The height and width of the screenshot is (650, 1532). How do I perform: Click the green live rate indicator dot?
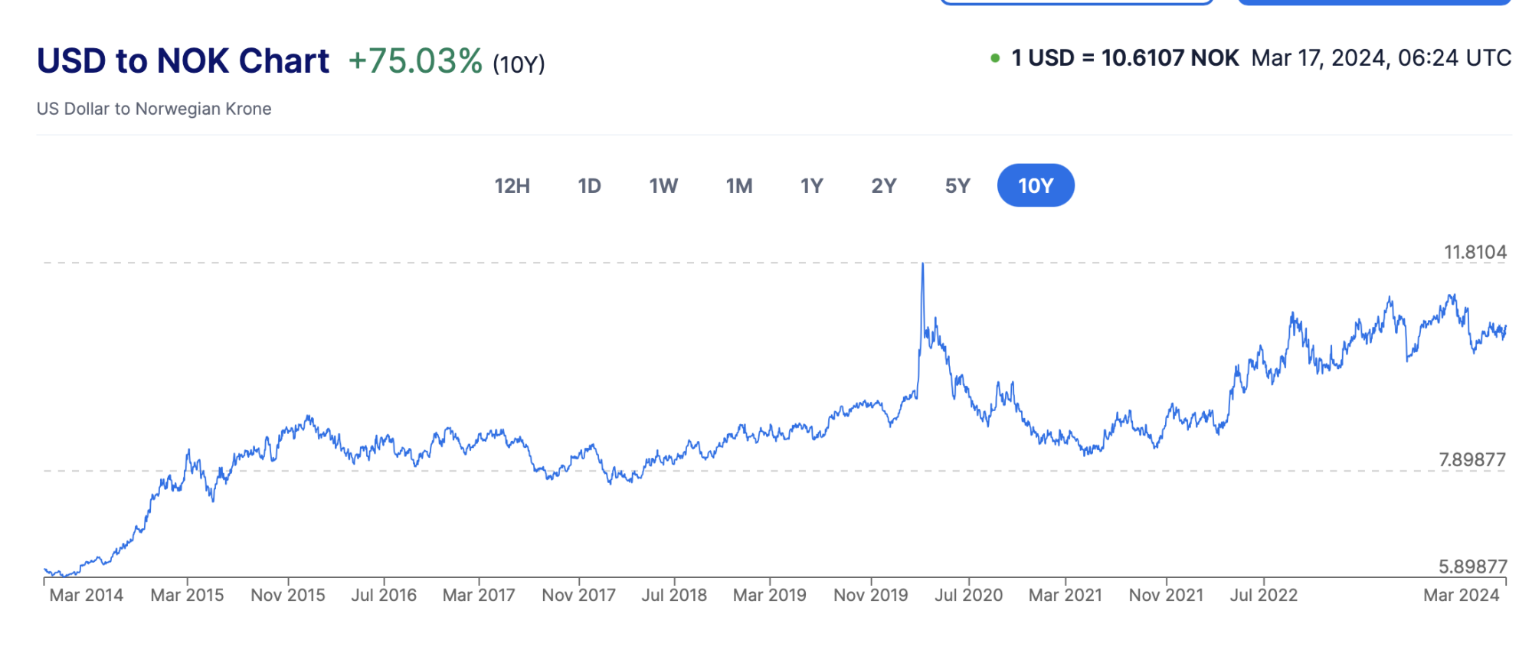coord(995,58)
